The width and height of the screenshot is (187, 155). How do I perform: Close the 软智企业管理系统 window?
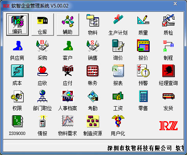175,4
